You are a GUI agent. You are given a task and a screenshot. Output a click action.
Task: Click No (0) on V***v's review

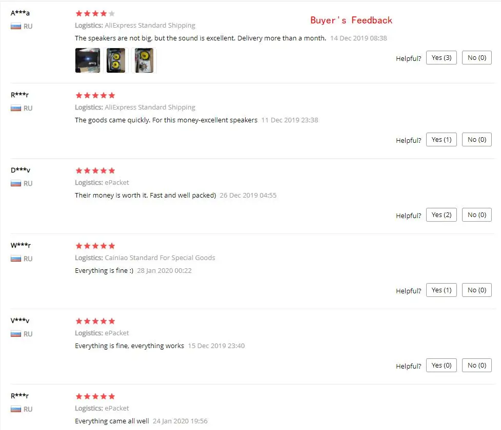(477, 365)
